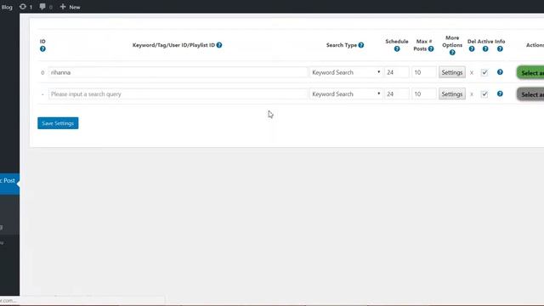
Task: Click the New plus item in admin bar
Action: click(70, 7)
